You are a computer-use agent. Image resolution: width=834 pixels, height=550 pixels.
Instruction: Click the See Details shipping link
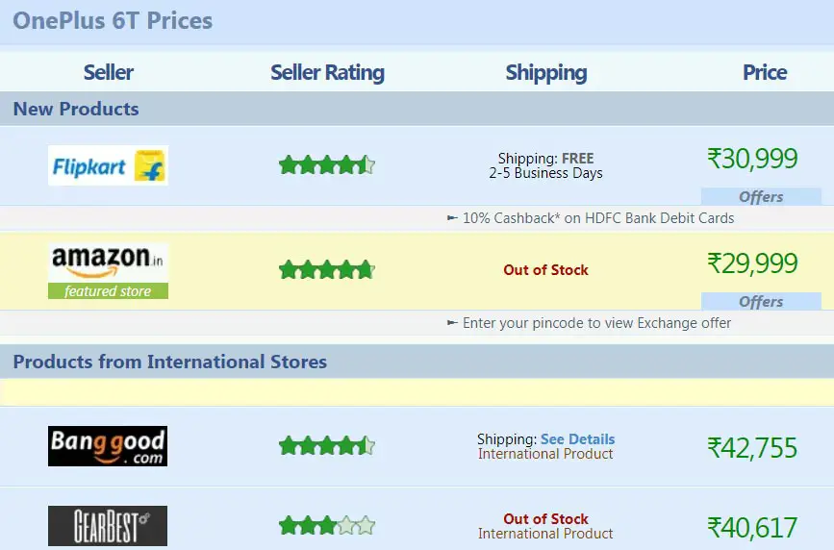pos(577,438)
